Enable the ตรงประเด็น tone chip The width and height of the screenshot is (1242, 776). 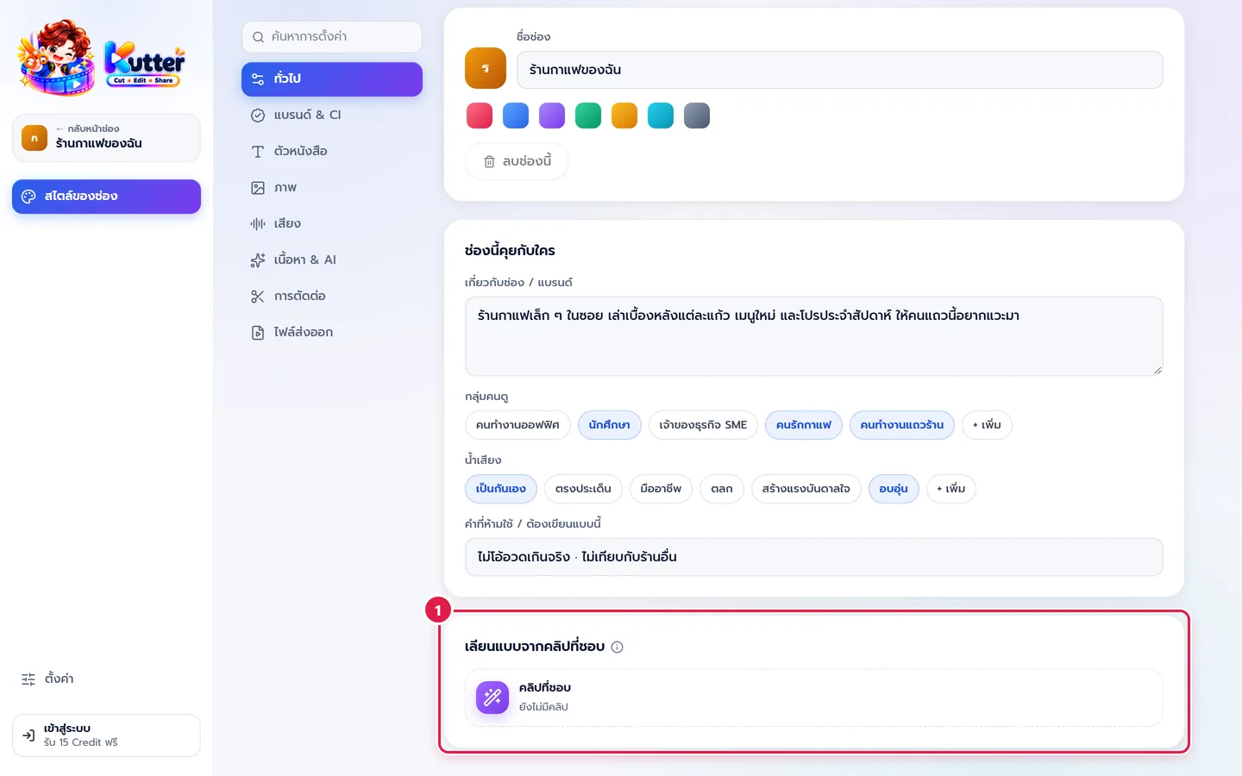[x=583, y=489]
